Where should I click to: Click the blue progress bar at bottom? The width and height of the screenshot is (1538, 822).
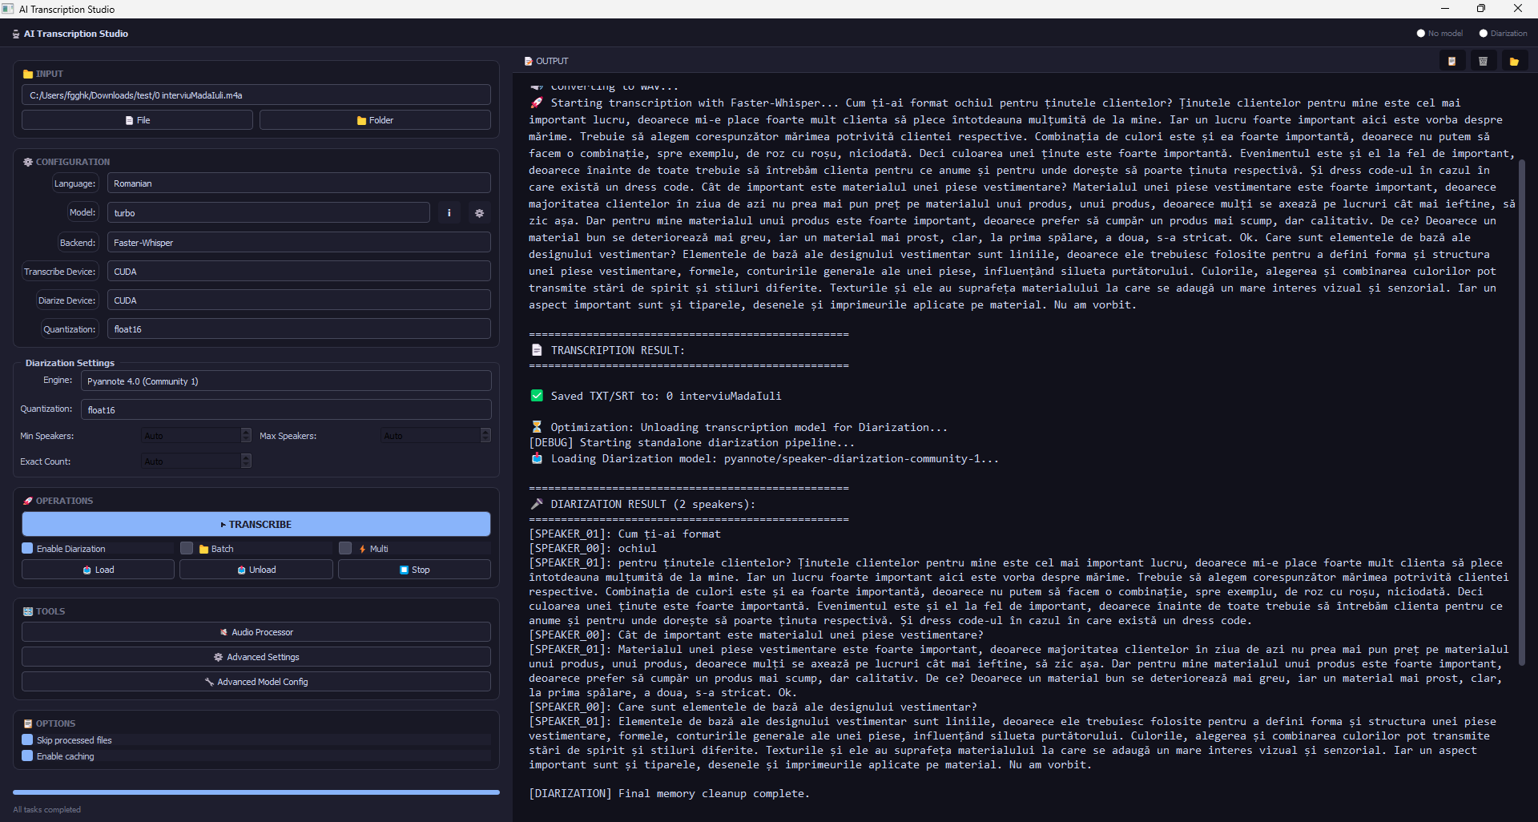tap(256, 792)
